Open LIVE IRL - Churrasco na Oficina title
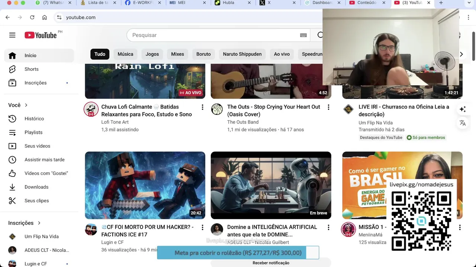This screenshot has height=267, width=476. (x=404, y=111)
